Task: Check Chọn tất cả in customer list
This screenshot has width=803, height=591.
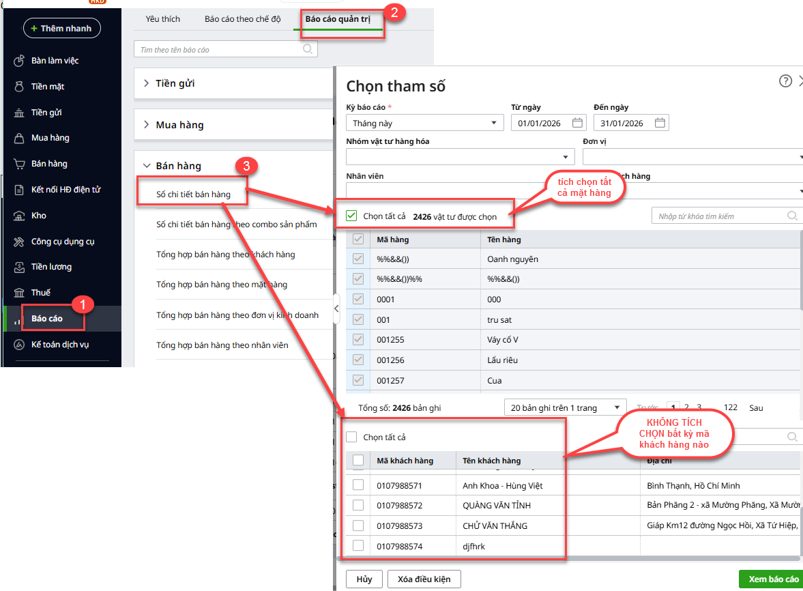Action: (351, 437)
